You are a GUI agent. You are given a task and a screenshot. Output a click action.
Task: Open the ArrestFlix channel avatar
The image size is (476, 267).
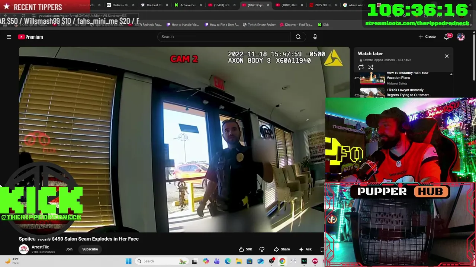coord(24,249)
